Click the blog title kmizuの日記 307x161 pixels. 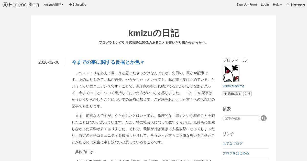click(153, 33)
